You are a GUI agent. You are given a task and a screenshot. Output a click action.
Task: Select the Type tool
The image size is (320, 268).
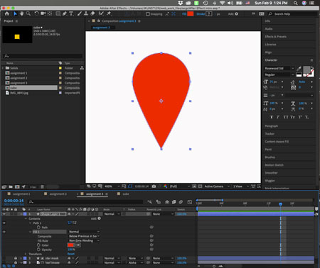(x=71, y=13)
